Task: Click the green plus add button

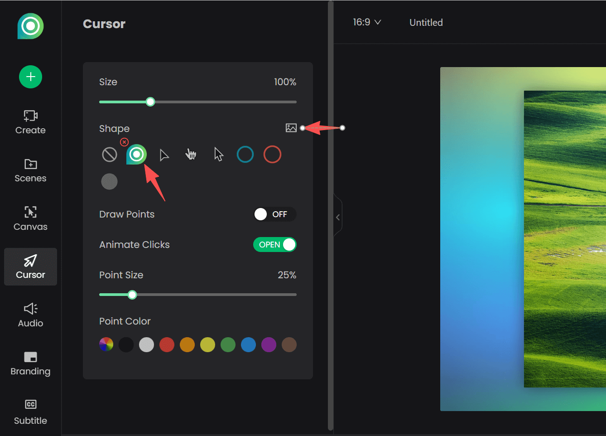Action: point(30,77)
